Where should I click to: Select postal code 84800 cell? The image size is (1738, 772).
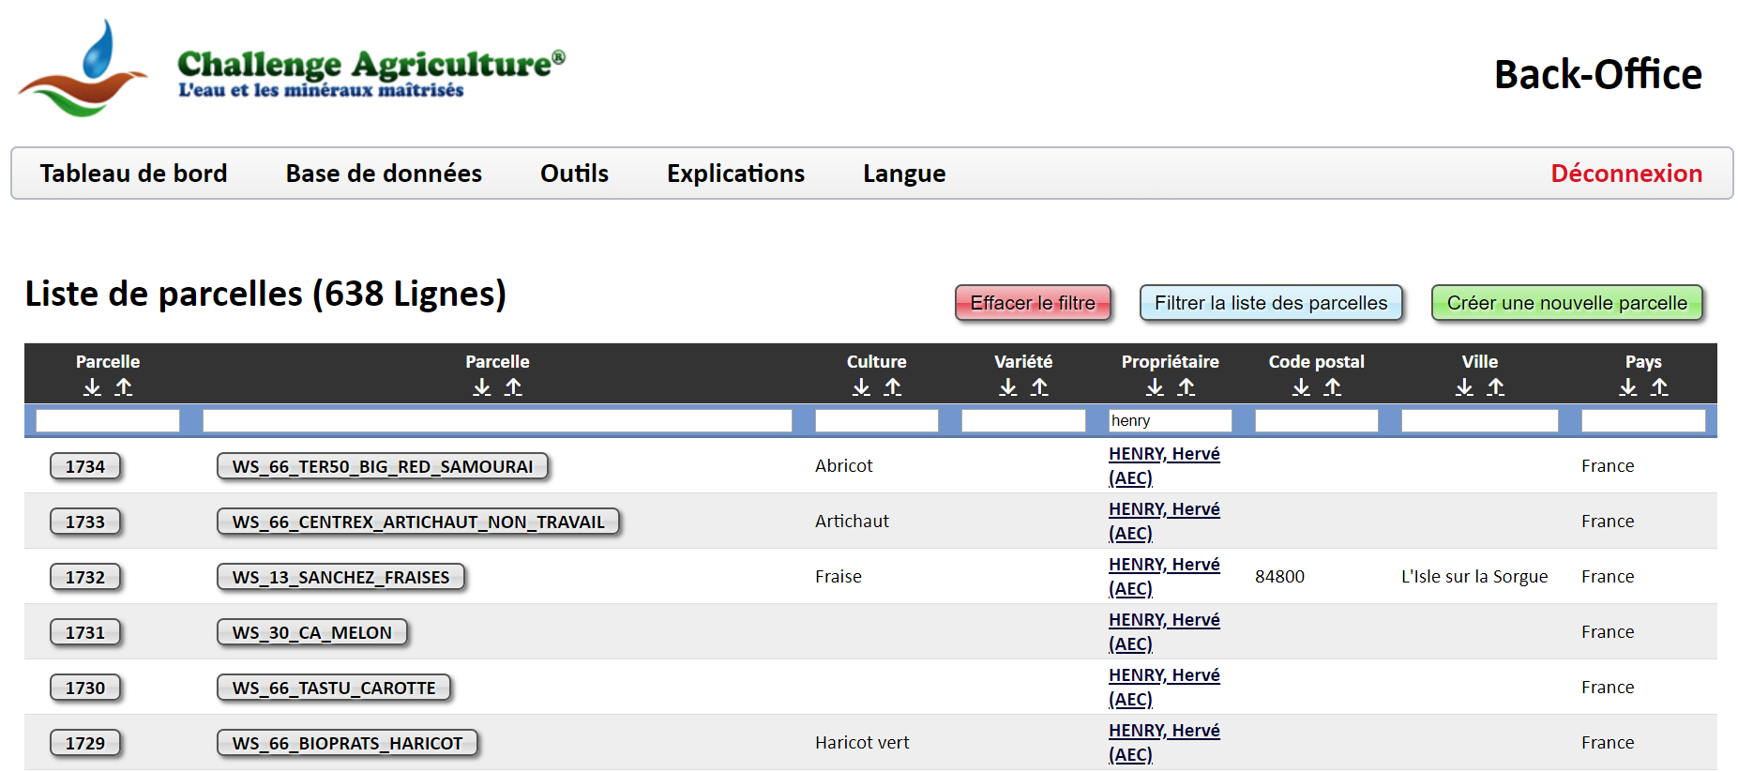click(x=1279, y=576)
